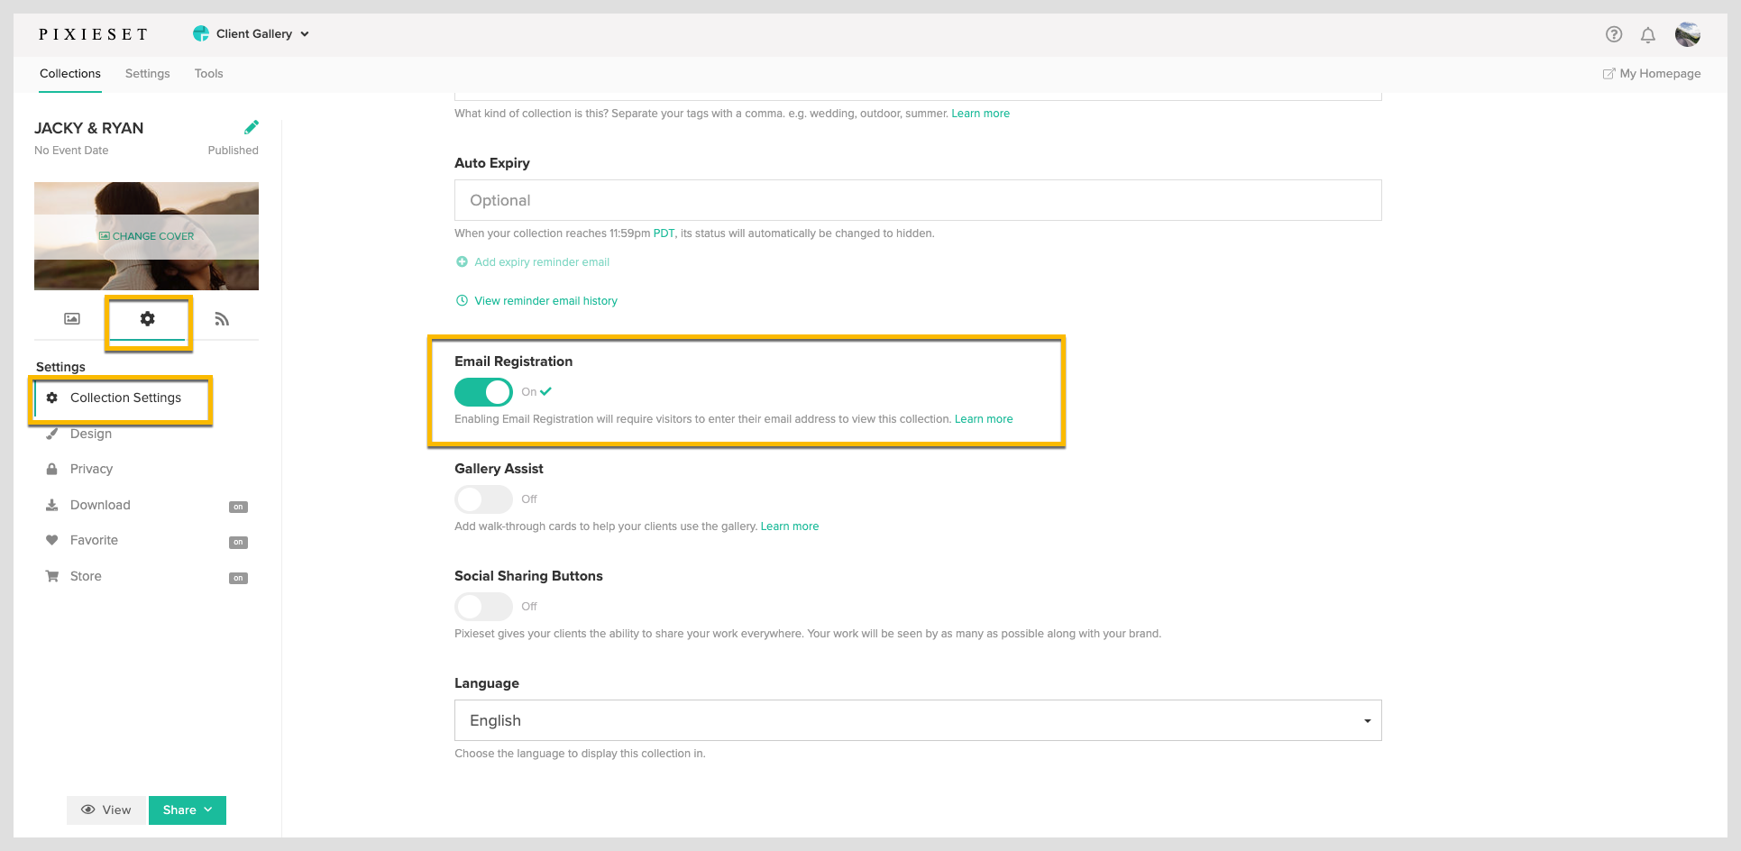Open the photos tab image icon
The height and width of the screenshot is (851, 1741).
click(72, 319)
